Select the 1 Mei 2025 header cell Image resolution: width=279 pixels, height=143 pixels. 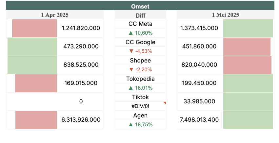click(x=225, y=15)
